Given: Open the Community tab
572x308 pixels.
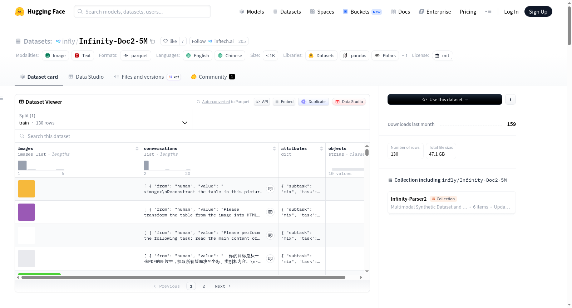Looking at the screenshot, I should pyautogui.click(x=213, y=77).
